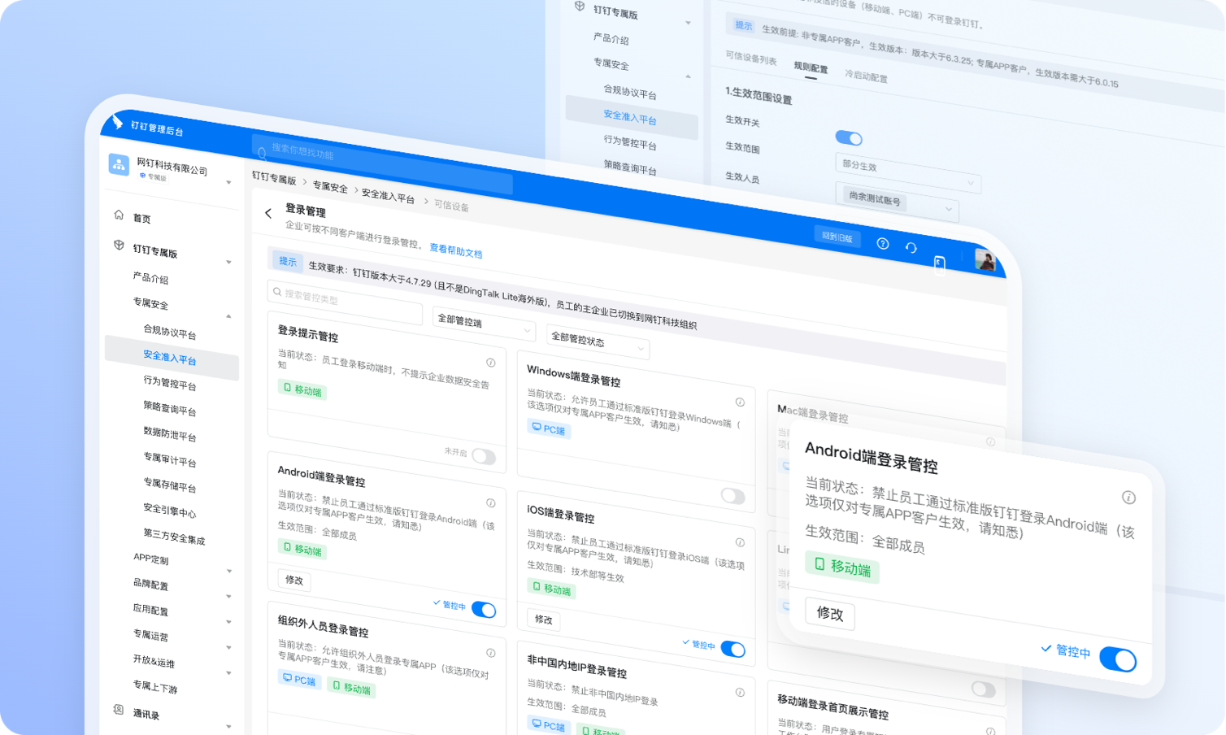Select 数据防泄平台 in the sidebar

tap(170, 433)
